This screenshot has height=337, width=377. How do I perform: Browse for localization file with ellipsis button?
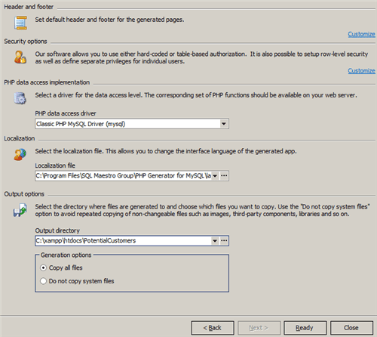coord(224,175)
